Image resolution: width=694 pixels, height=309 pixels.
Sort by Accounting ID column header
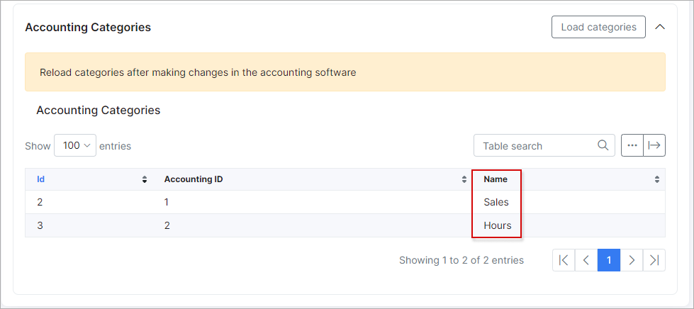(x=194, y=179)
